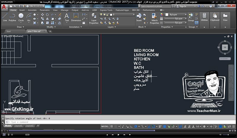This screenshot has width=237, height=138.
Task: Open the multiline Text tool
Action: [x=67, y=17]
